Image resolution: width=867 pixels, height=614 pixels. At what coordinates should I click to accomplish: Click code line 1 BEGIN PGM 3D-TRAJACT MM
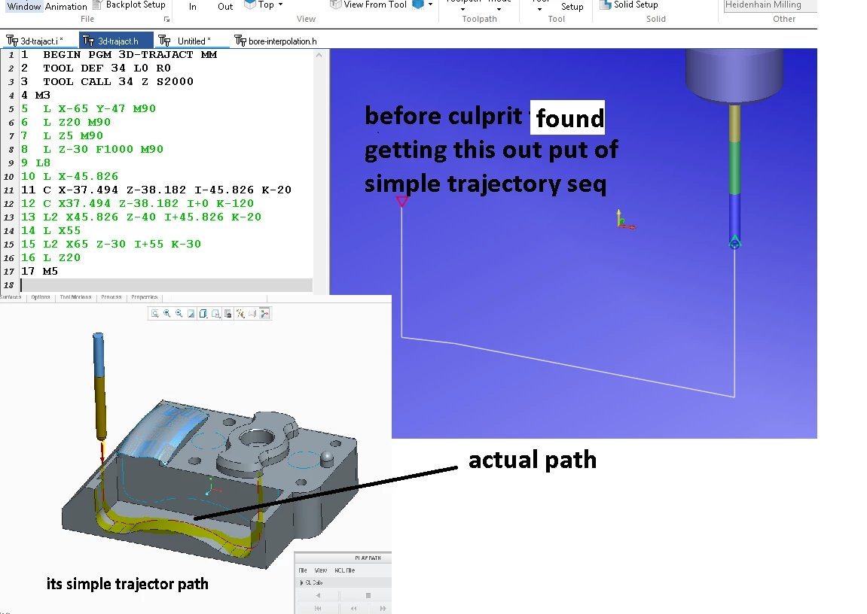(119, 55)
